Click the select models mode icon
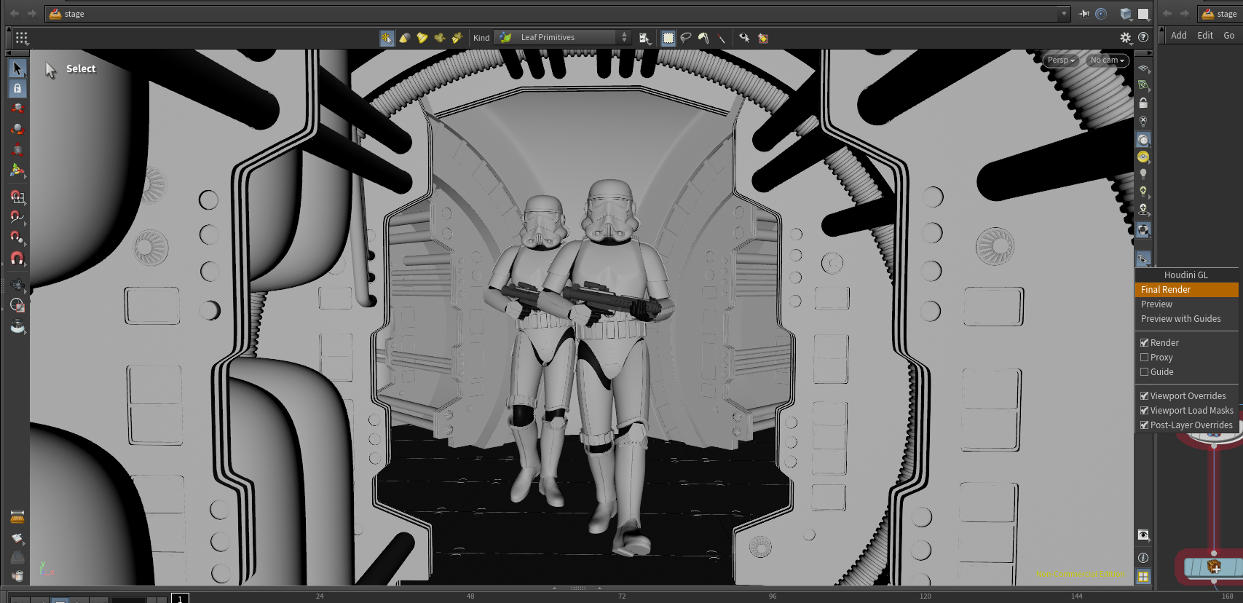 [404, 38]
